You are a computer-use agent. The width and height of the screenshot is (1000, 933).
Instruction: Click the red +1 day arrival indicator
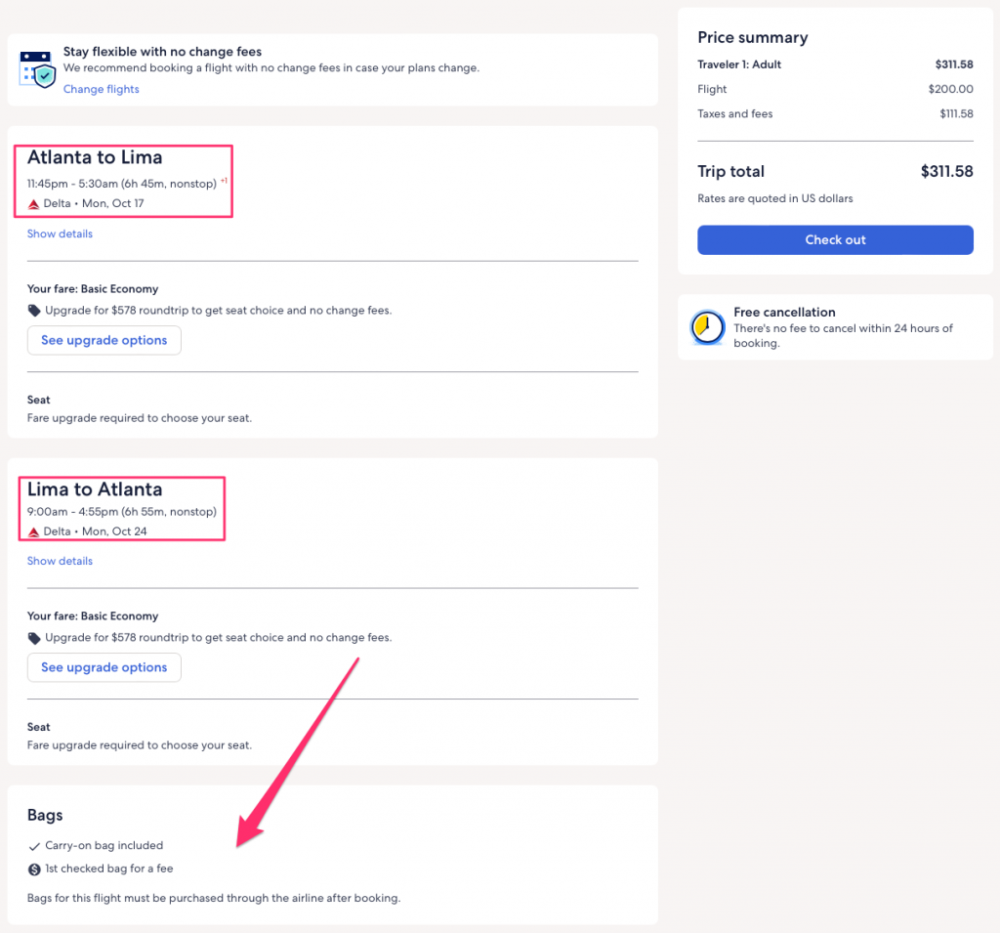tap(224, 181)
